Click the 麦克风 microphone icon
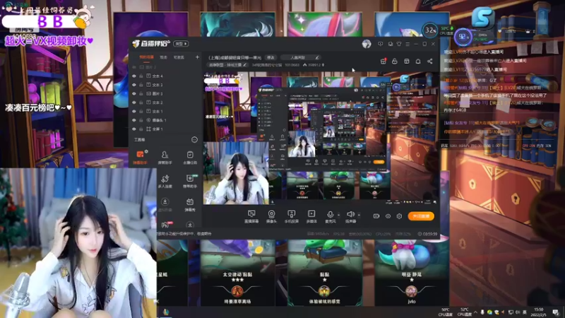The width and height of the screenshot is (565, 318). tap(330, 216)
